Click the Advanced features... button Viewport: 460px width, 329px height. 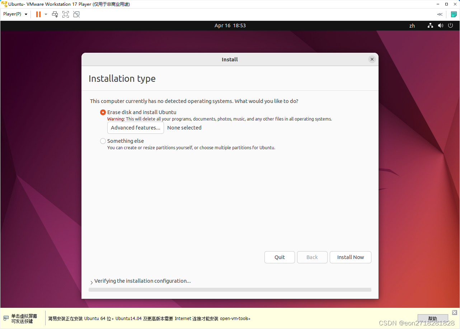pyautogui.click(x=136, y=128)
